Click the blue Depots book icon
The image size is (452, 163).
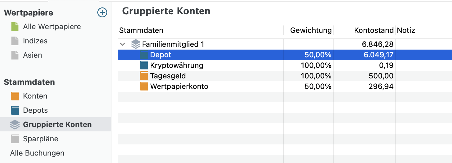point(15,110)
